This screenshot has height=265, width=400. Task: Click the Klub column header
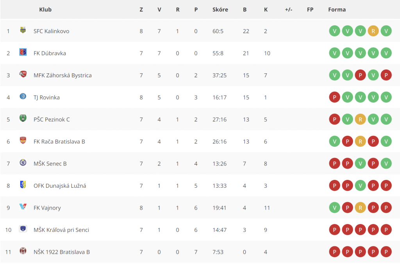click(45, 10)
